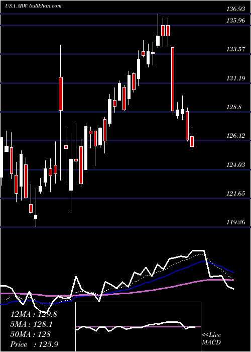Click the 131.19 price axis label
Image resolution: width=251 pixels, height=352 pixels.
click(236, 78)
